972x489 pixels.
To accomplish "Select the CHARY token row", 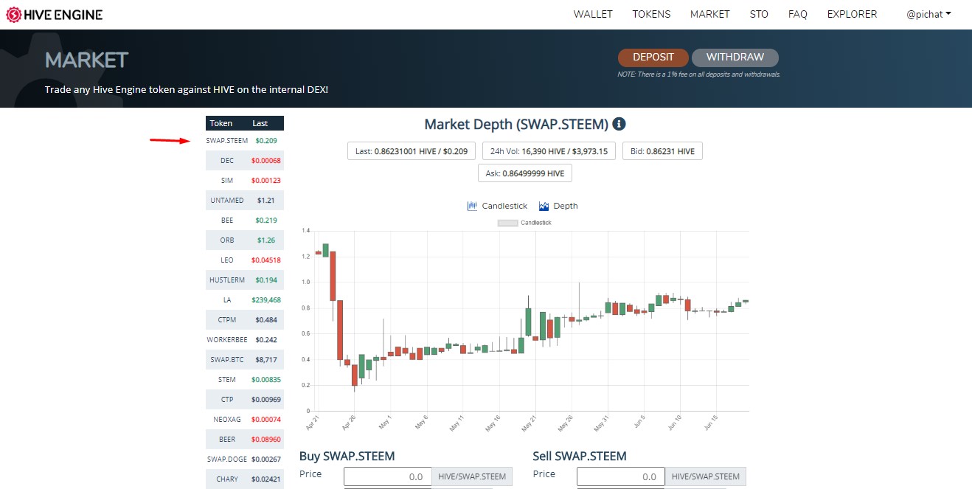I will 245,479.
